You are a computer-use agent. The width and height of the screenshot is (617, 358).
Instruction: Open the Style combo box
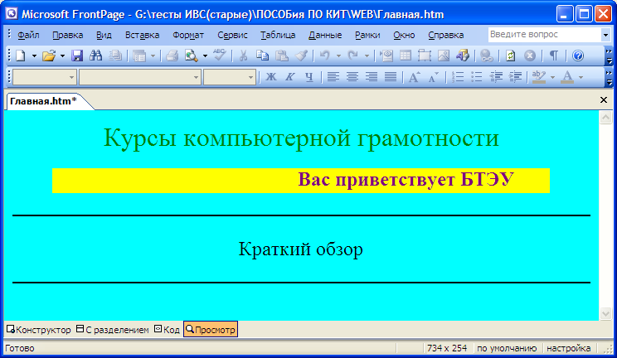44,77
